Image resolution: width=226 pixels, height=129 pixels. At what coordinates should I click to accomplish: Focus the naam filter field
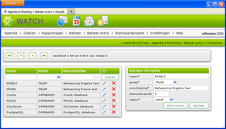click(x=21, y=77)
